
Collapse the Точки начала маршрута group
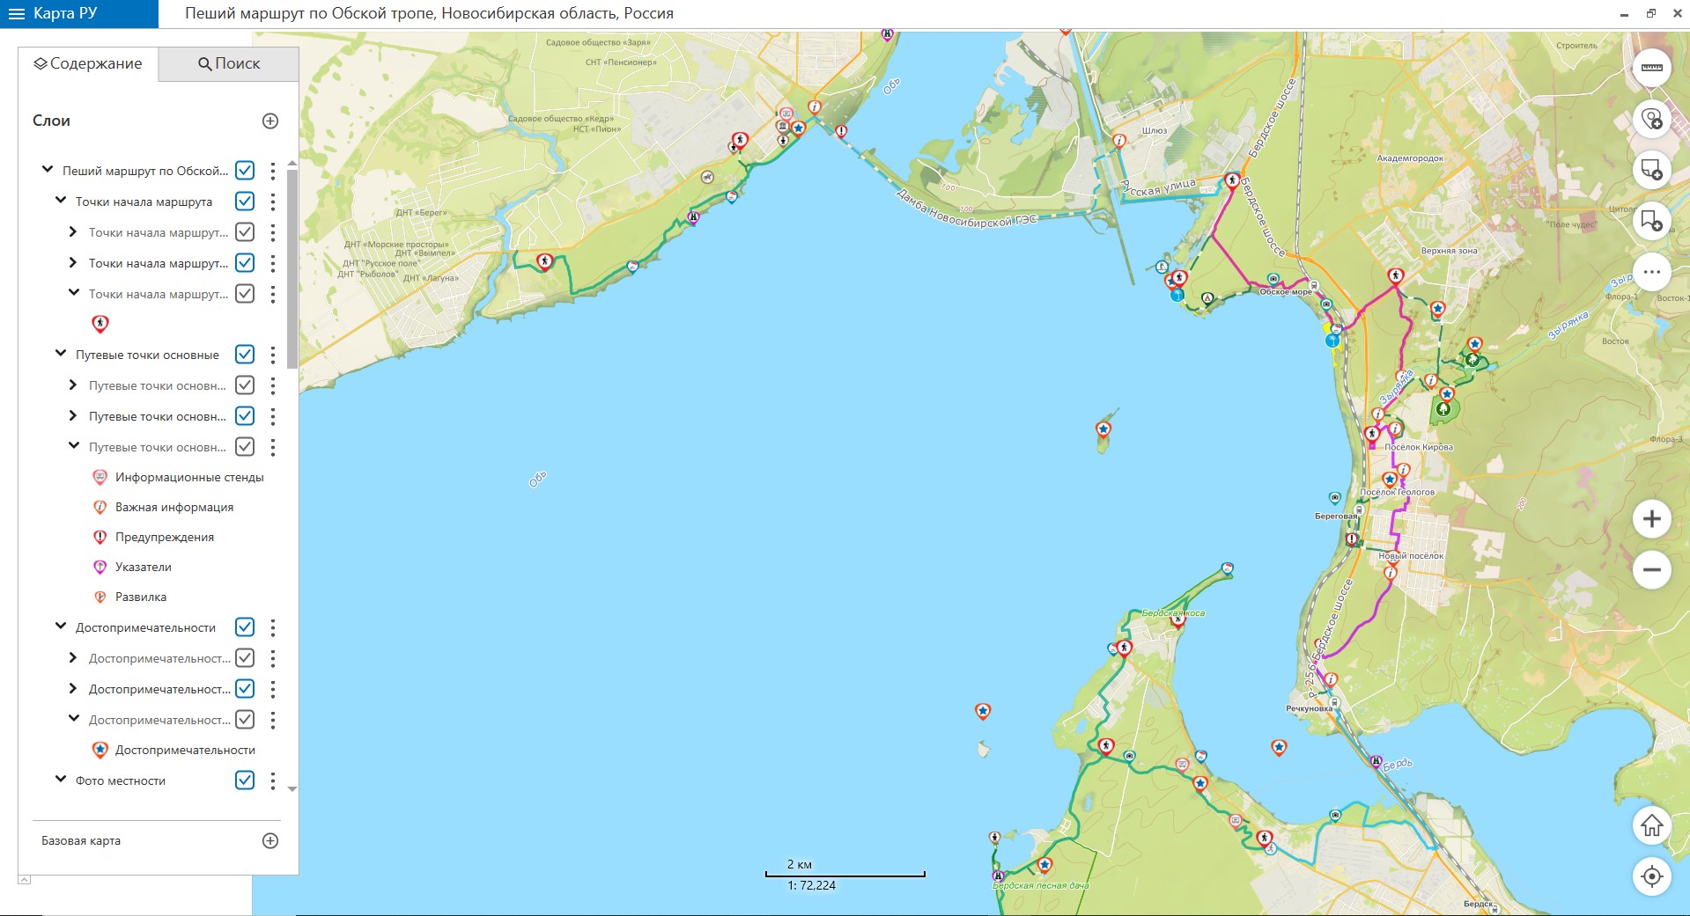(61, 201)
